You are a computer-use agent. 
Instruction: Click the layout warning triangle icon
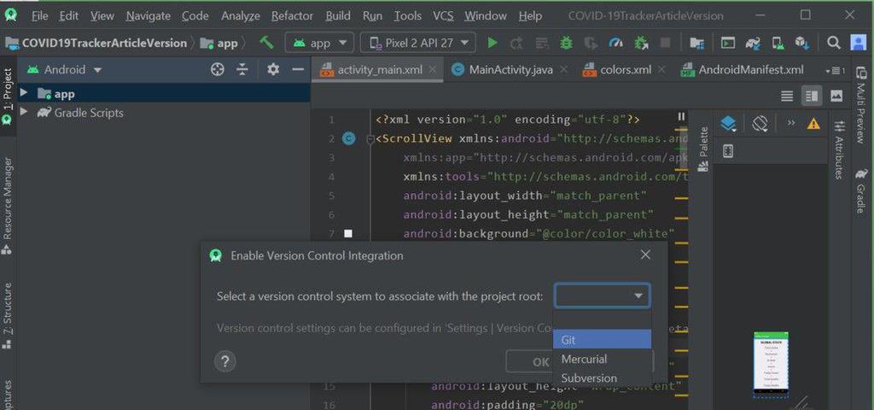[813, 123]
